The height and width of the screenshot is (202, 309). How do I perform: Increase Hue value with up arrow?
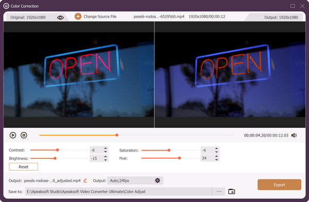point(217,156)
